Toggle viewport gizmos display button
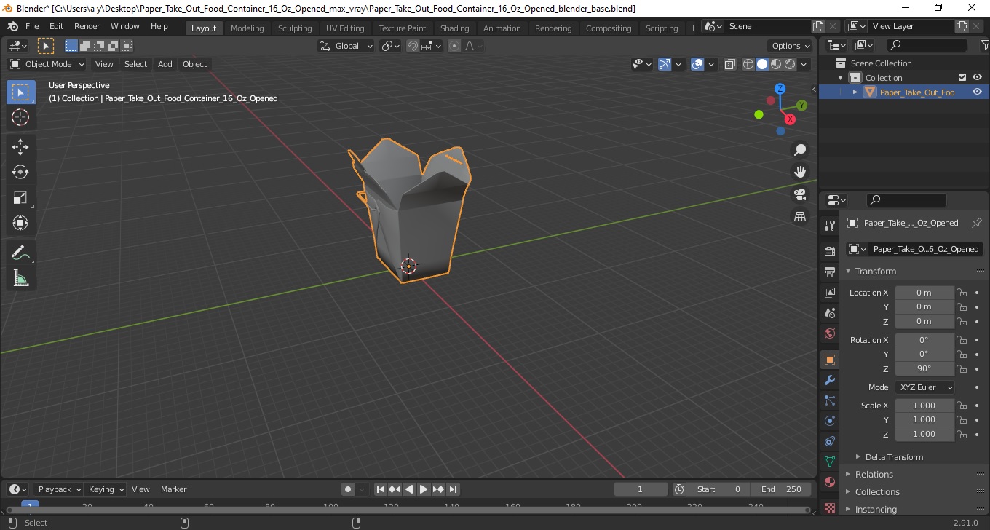Viewport: 990px width, 530px height. pos(664,64)
